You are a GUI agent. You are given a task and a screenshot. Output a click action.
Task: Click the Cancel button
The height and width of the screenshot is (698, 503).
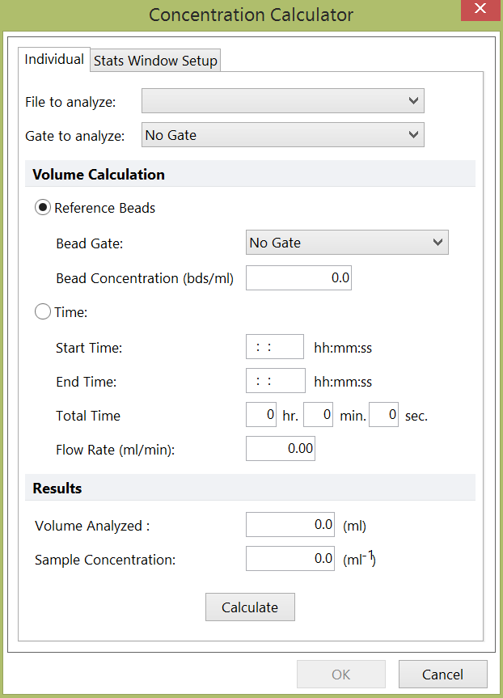[x=442, y=675]
